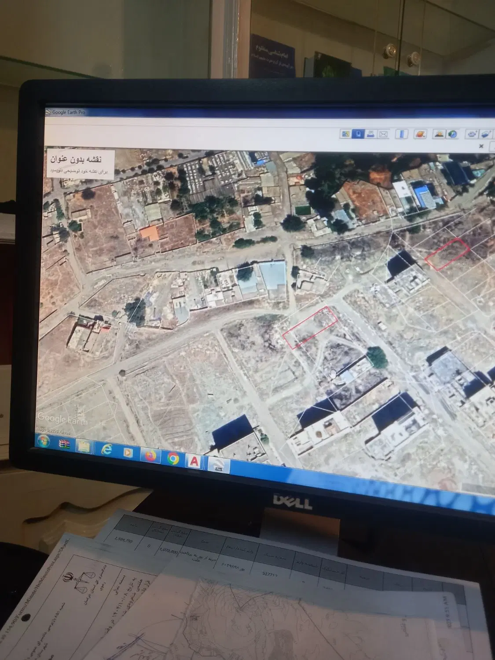The width and height of the screenshot is (495, 660).
Task: Switch to Firefox in the taskbar
Action: (x=150, y=455)
